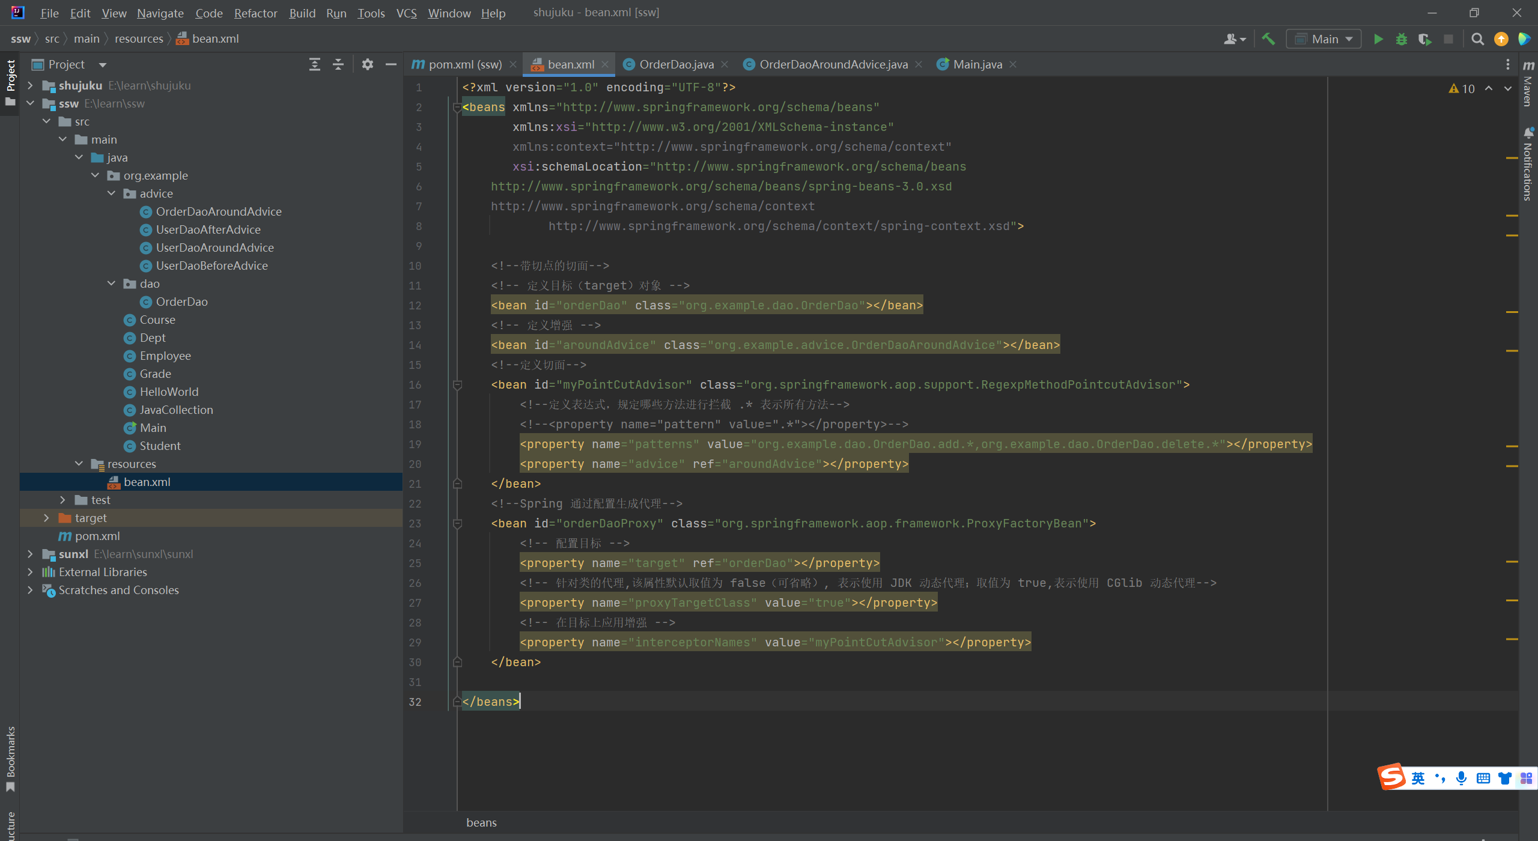Screen dimensions: 1538x841
Task: Click Expand All icon in Project panel
Action: click(314, 64)
